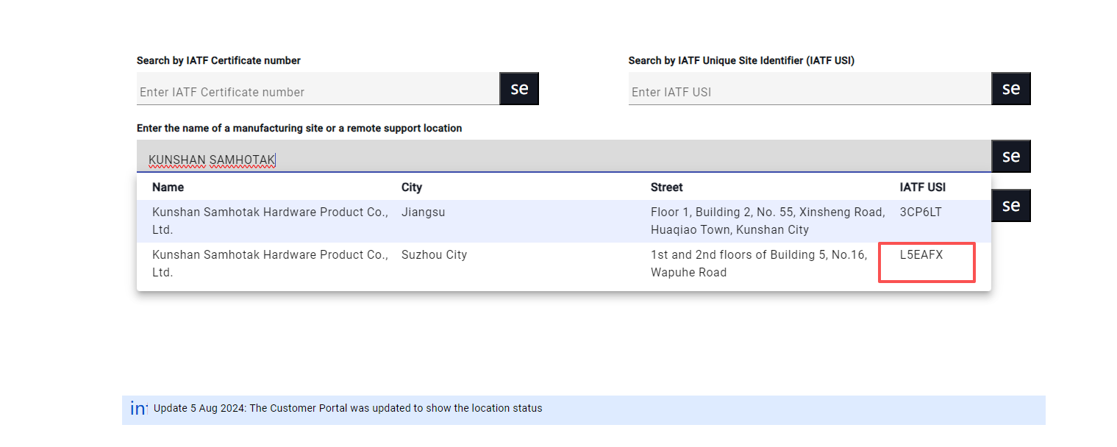1117x447 pixels.
Task: Click the Suzhou City cell
Action: coord(434,254)
